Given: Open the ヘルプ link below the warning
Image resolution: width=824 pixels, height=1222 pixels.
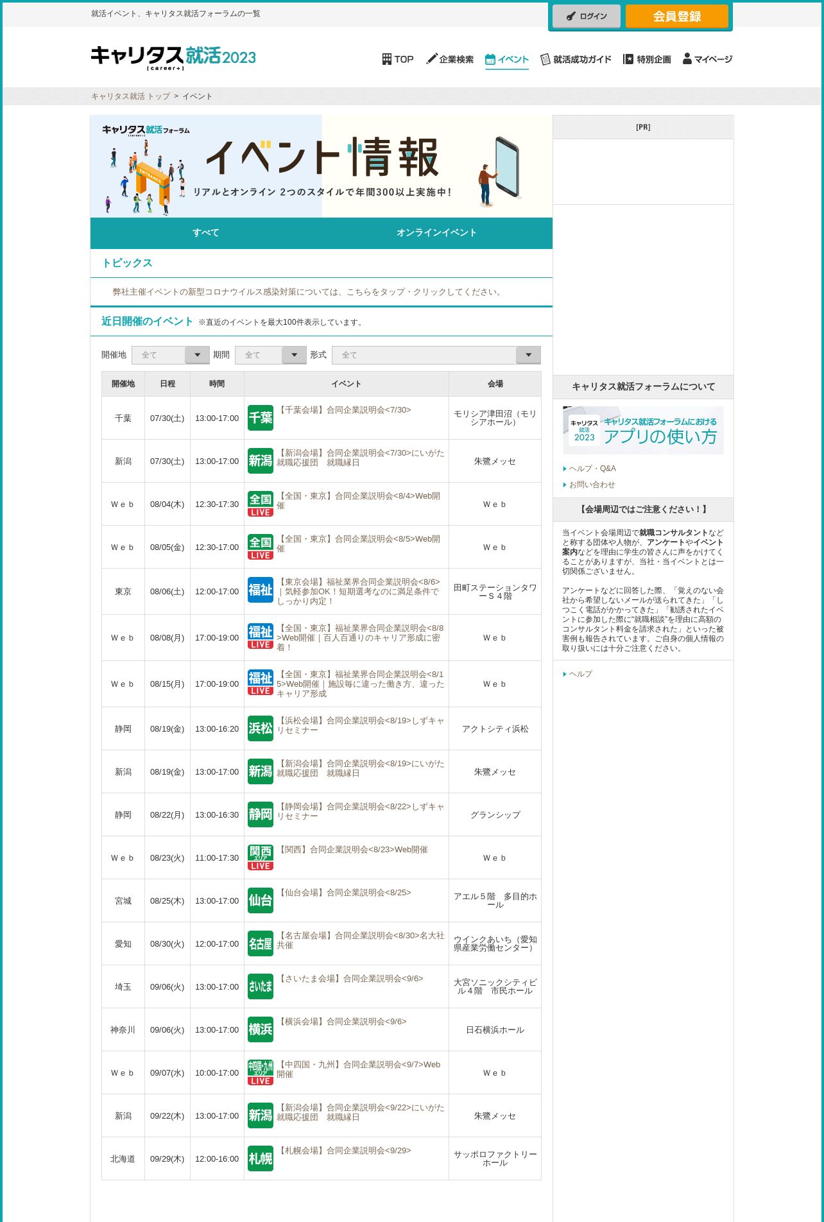Looking at the screenshot, I should (x=580, y=674).
